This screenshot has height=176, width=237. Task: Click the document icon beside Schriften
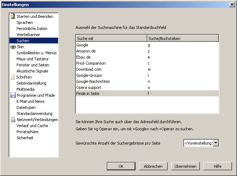(x=13, y=77)
